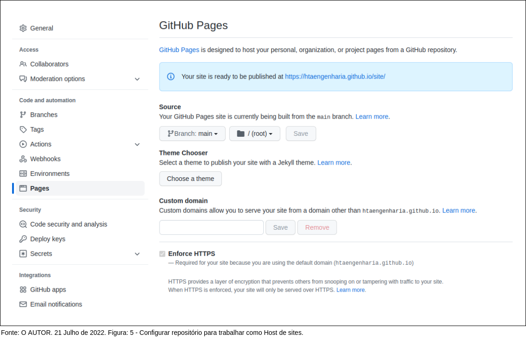The width and height of the screenshot is (526, 340).
Task: Click the Pages browser icon
Action: coord(23,188)
